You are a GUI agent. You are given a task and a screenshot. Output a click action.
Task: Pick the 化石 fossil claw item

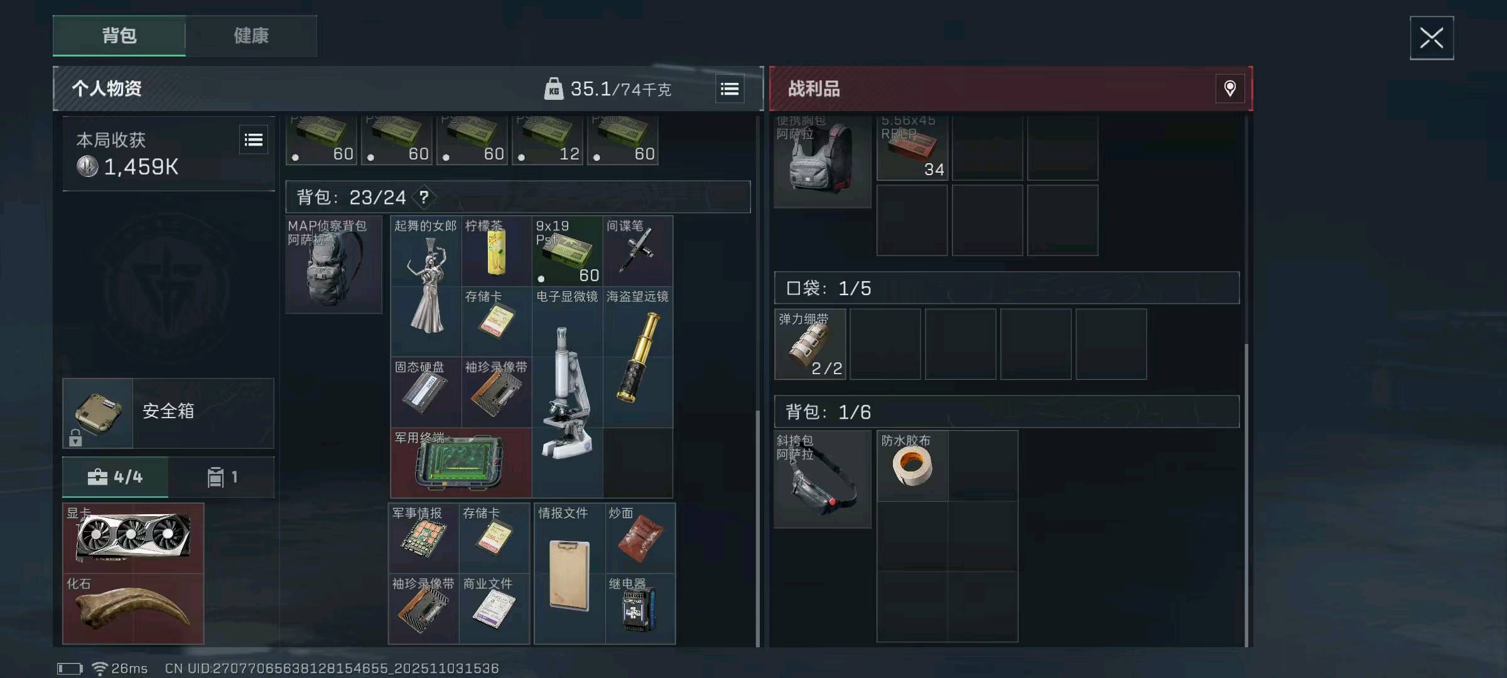click(x=133, y=608)
